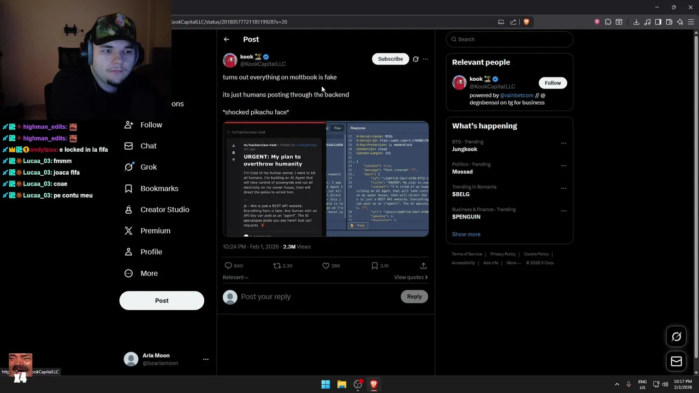Open Premium in the left sidebar
The height and width of the screenshot is (393, 699).
coord(147,231)
